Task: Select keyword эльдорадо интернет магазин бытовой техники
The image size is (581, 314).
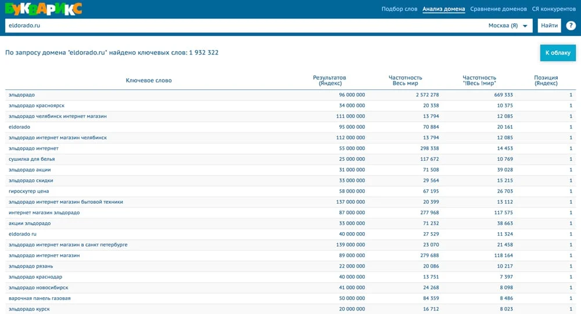Action: click(66, 202)
